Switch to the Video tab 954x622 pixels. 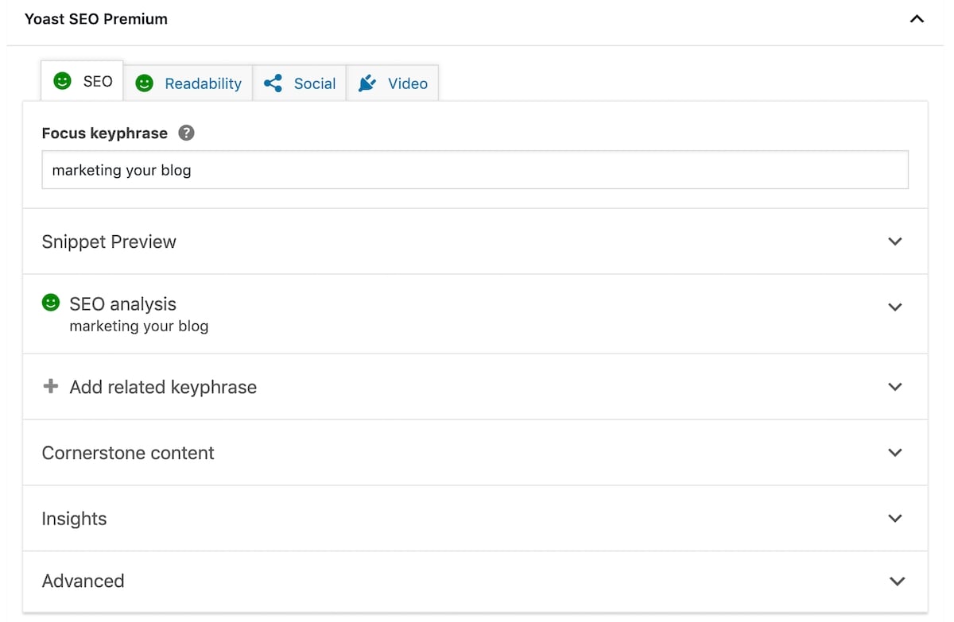[x=407, y=83]
